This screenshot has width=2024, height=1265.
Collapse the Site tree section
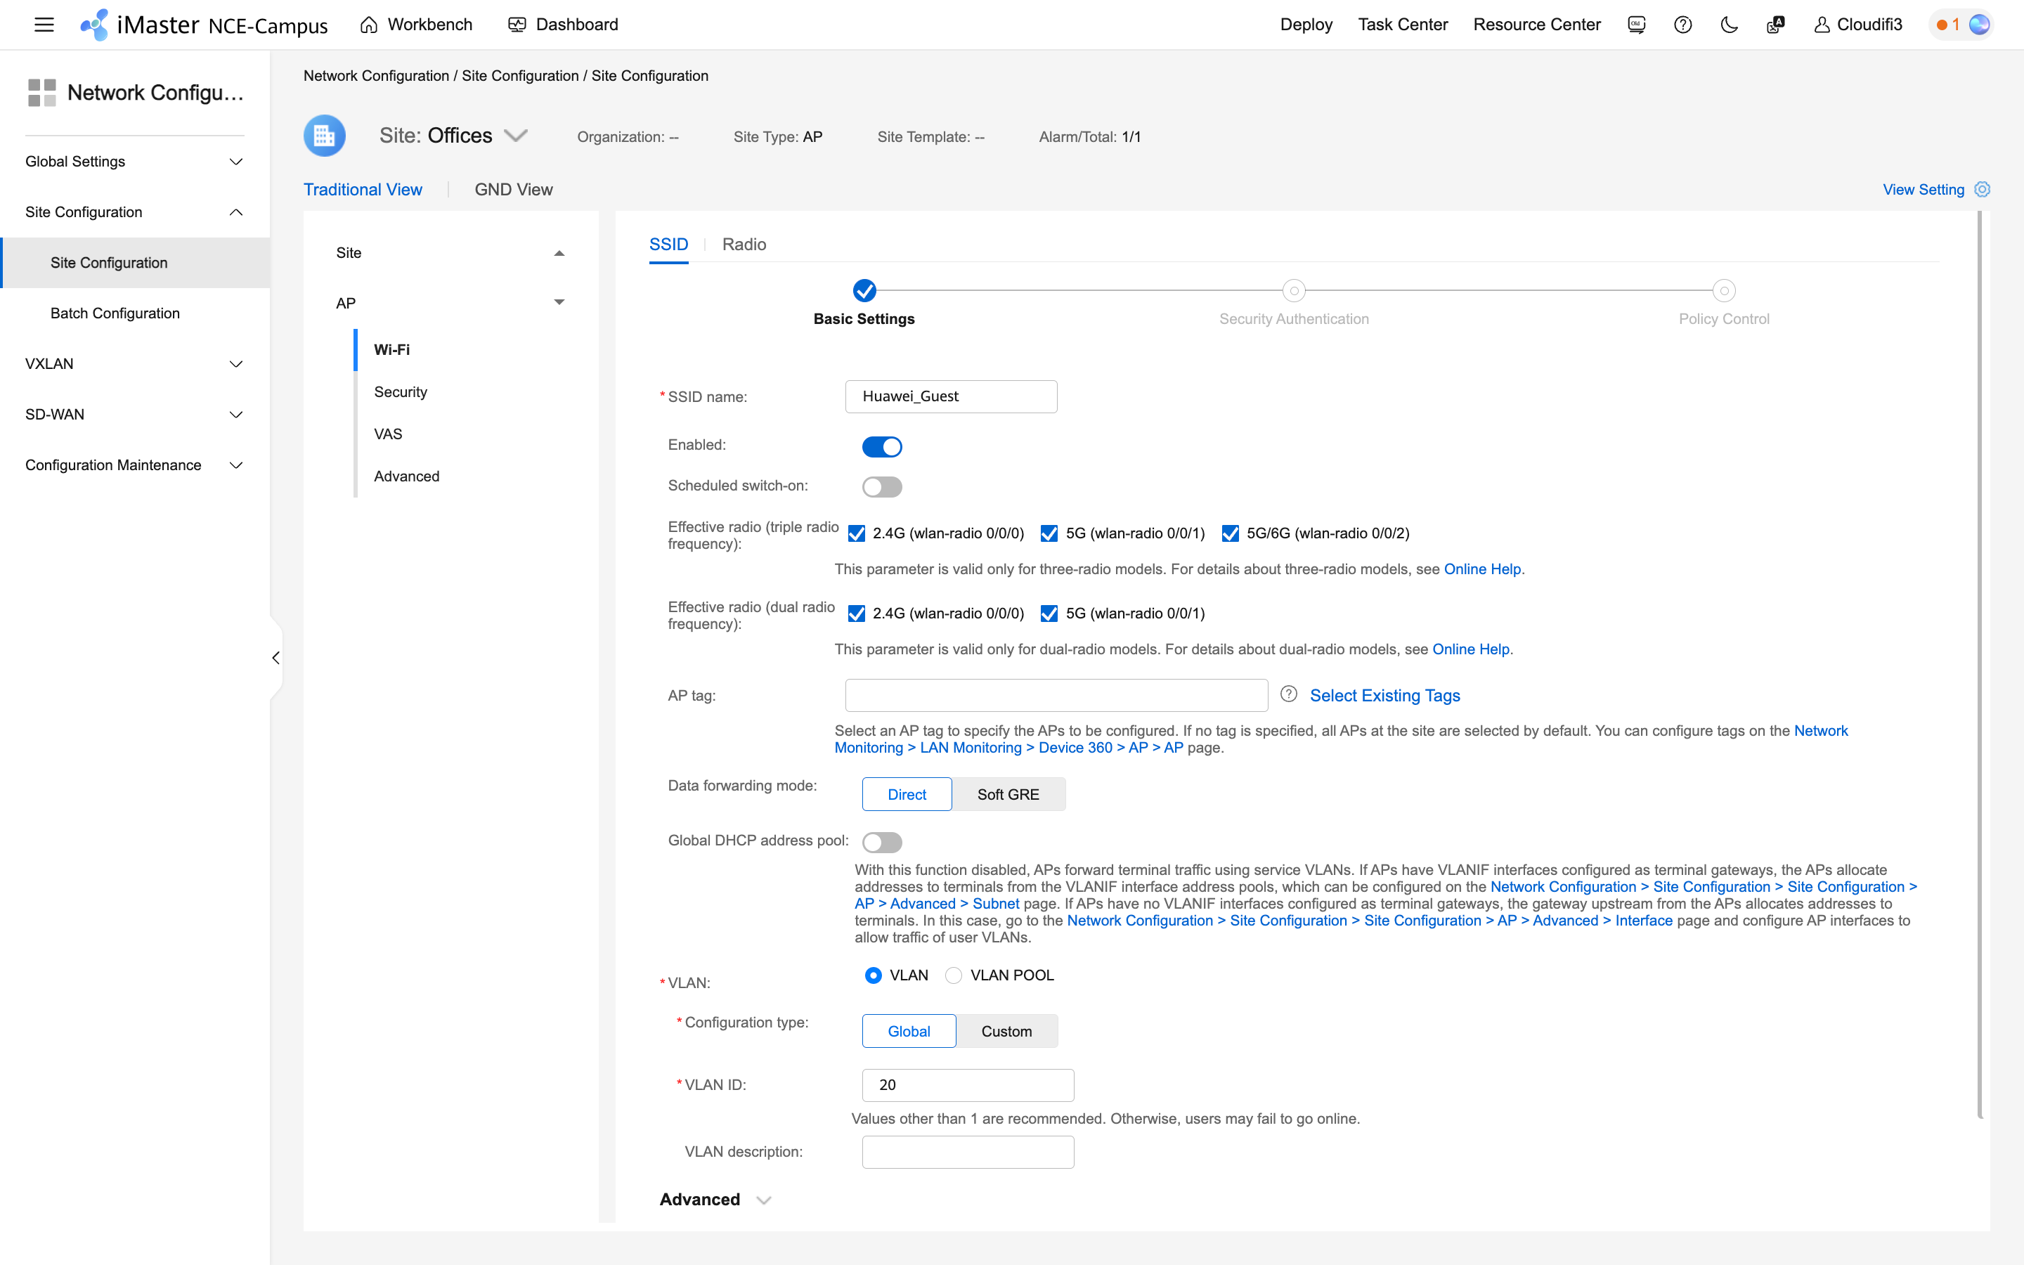click(x=559, y=252)
